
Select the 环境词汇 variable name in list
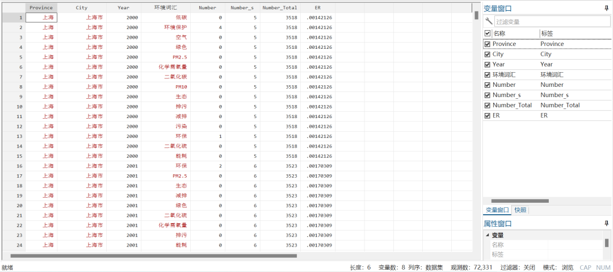pyautogui.click(x=504, y=74)
